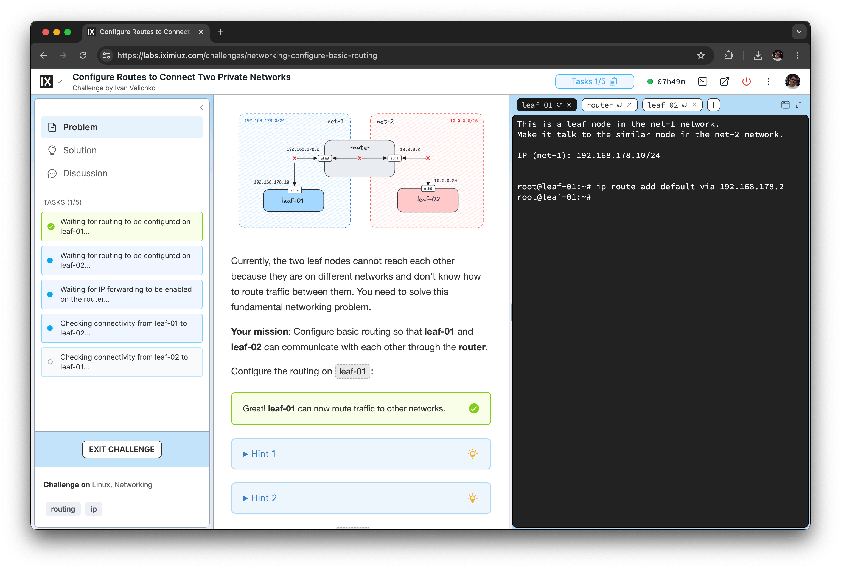Reload the page with refresh icon
Viewport: 841px width, 570px height.
[x=83, y=55]
